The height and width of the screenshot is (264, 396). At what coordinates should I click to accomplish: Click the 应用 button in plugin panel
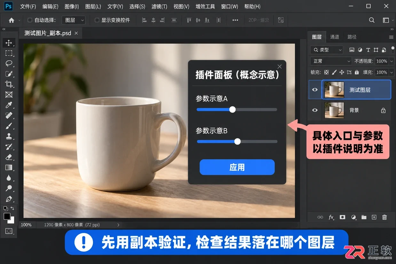pyautogui.click(x=237, y=167)
